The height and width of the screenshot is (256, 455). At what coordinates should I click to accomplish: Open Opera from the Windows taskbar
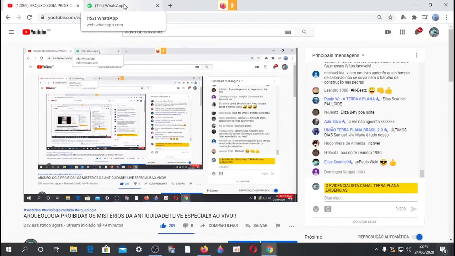(253, 249)
